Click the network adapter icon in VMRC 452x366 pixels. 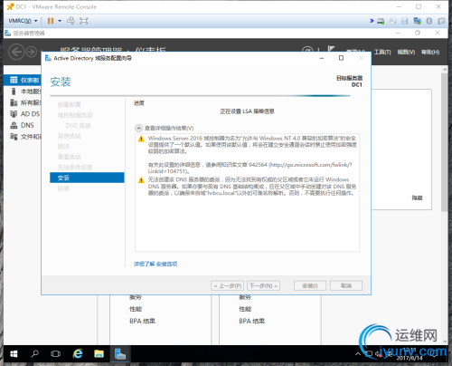pyautogui.click(x=417, y=21)
